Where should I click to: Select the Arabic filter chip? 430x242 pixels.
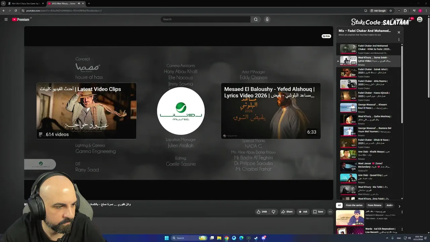[x=390, y=205]
